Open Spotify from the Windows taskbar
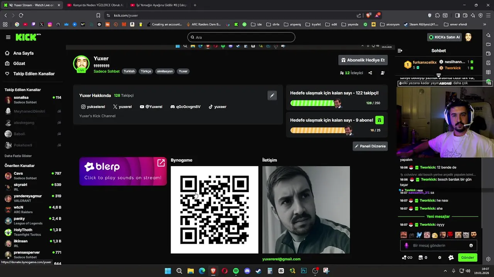The width and height of the screenshot is (494, 277). tap(236, 271)
